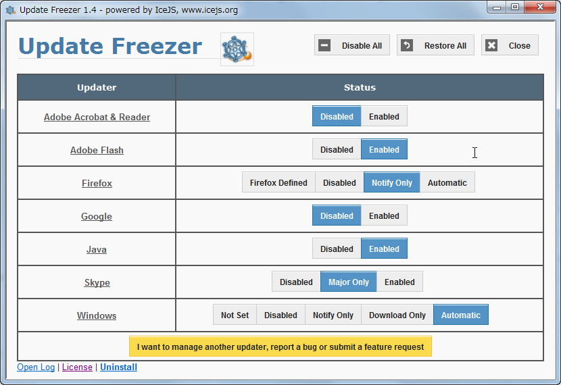Image resolution: width=561 pixels, height=385 pixels.
Task: Click the Update Freezer heading text
Action: coord(110,46)
